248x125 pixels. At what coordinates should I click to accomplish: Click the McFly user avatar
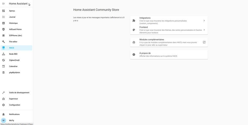click(x=3, y=120)
